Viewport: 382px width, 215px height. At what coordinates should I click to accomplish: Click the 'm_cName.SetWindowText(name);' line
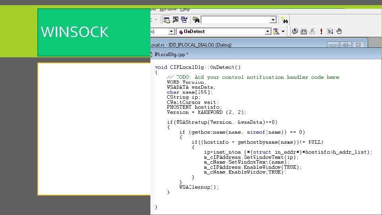click(247, 162)
